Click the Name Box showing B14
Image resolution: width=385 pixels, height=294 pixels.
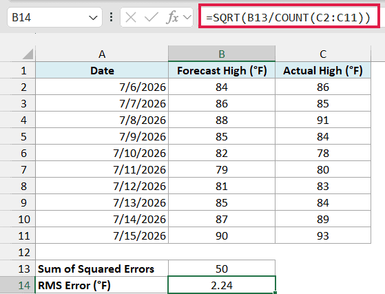tap(54, 17)
